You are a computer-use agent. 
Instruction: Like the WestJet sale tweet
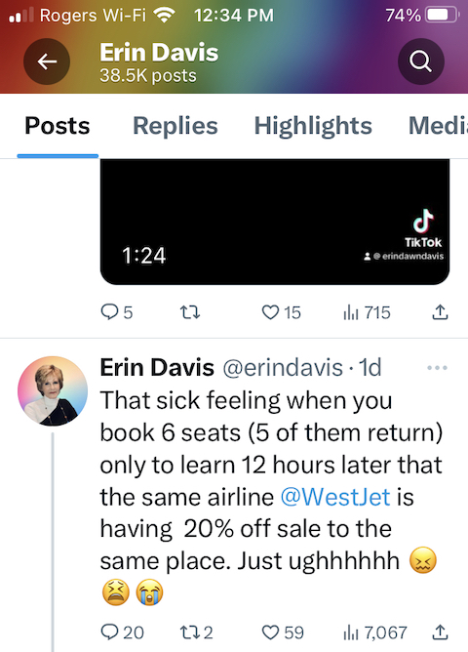point(283,632)
